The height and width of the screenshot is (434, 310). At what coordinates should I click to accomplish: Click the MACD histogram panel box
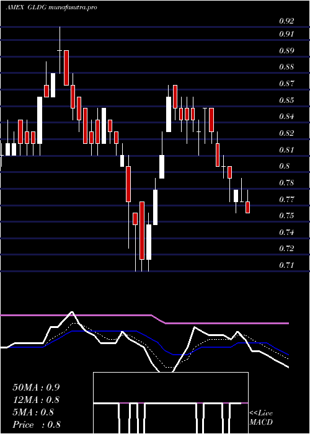[x=170, y=403]
